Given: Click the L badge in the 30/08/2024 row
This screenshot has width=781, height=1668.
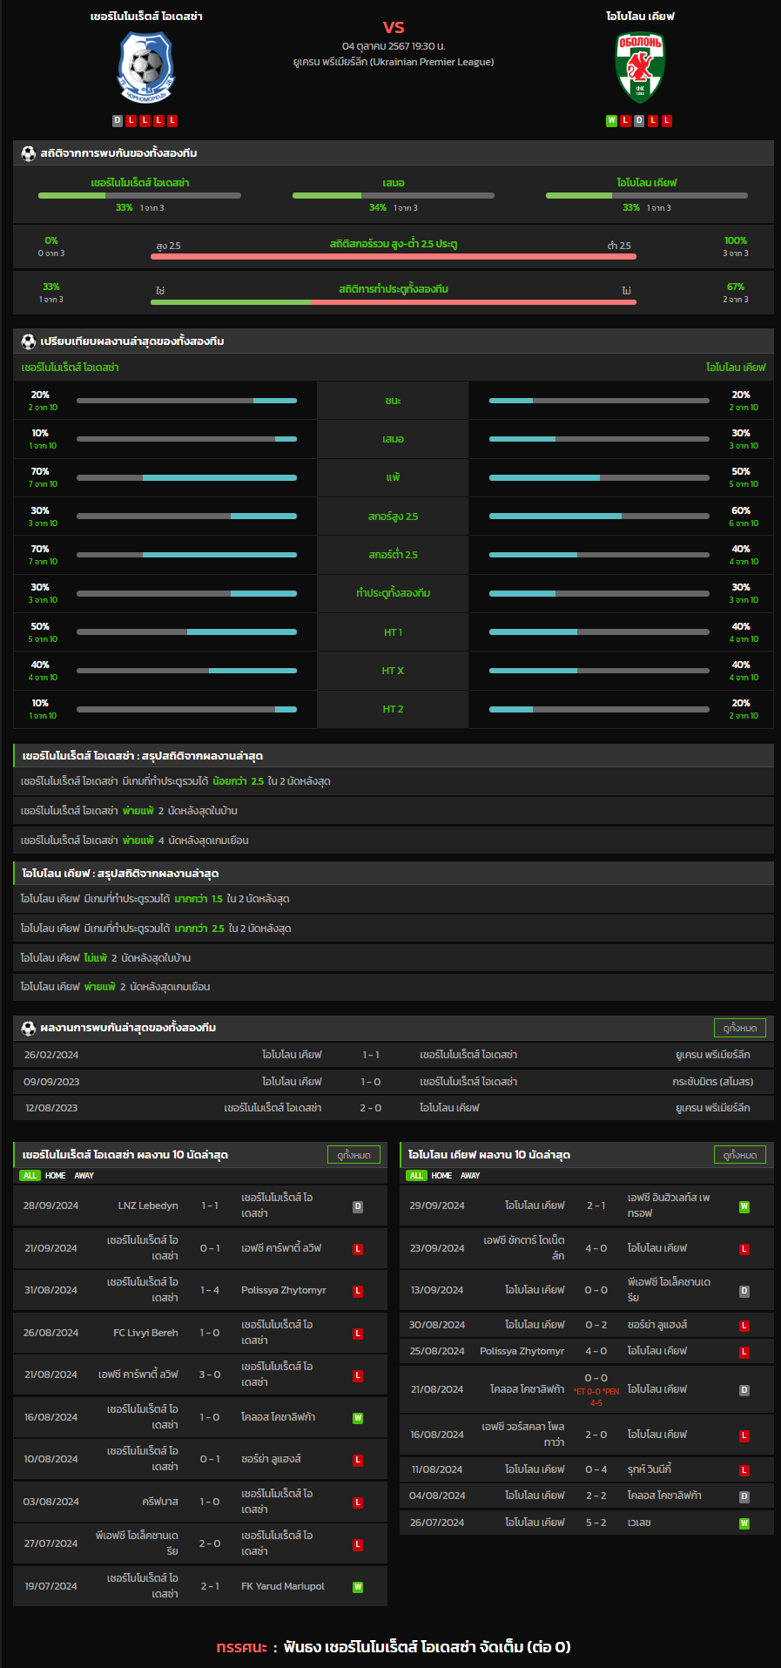Looking at the screenshot, I should pyautogui.click(x=744, y=1326).
